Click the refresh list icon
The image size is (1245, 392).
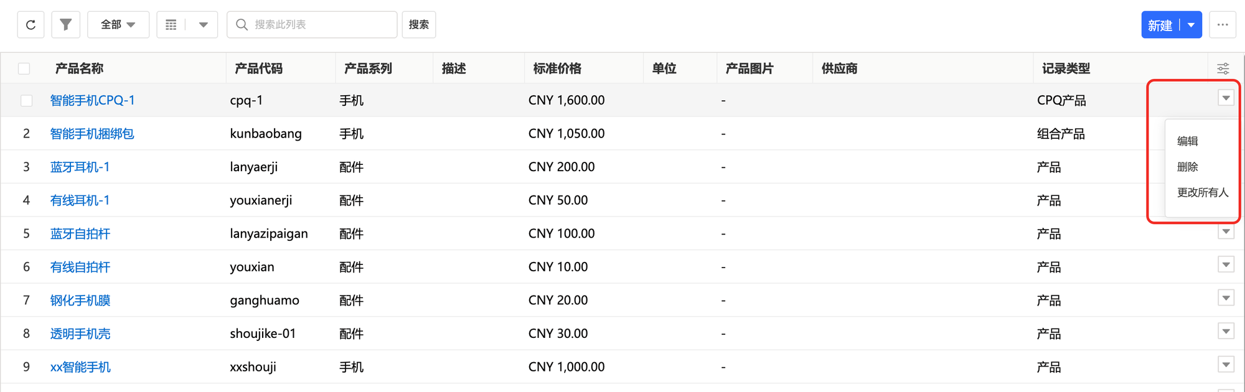31,25
